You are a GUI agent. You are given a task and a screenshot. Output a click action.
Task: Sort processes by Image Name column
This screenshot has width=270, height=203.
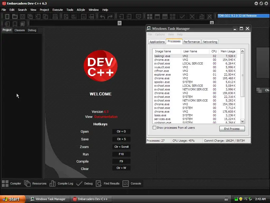pyautogui.click(x=167, y=51)
